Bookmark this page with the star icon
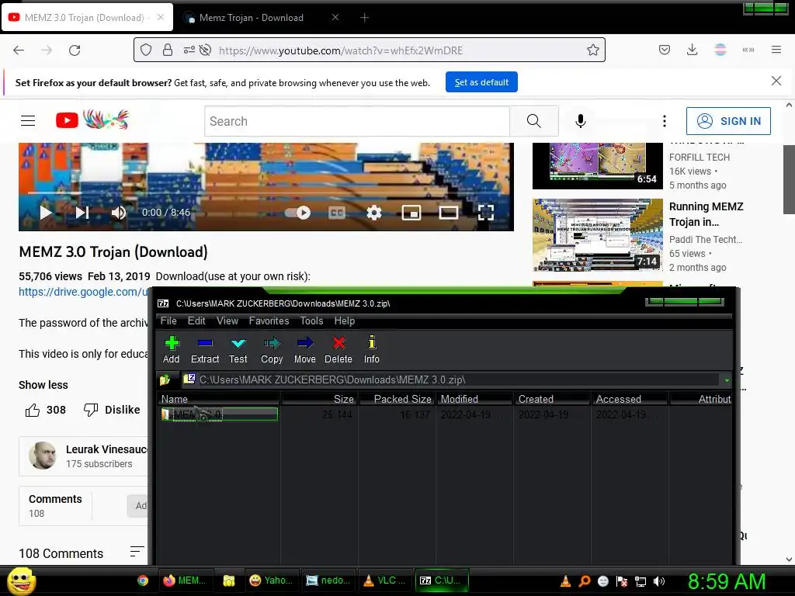Viewport: 795px width, 596px height. click(x=592, y=50)
